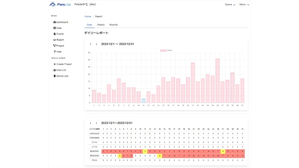
Task: Click the Report chart icon in sidebar
Action: coord(55,40)
